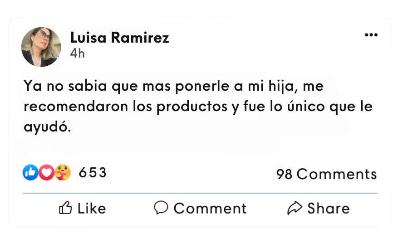View the 653 reactions count
403x234 pixels.
[x=93, y=173]
